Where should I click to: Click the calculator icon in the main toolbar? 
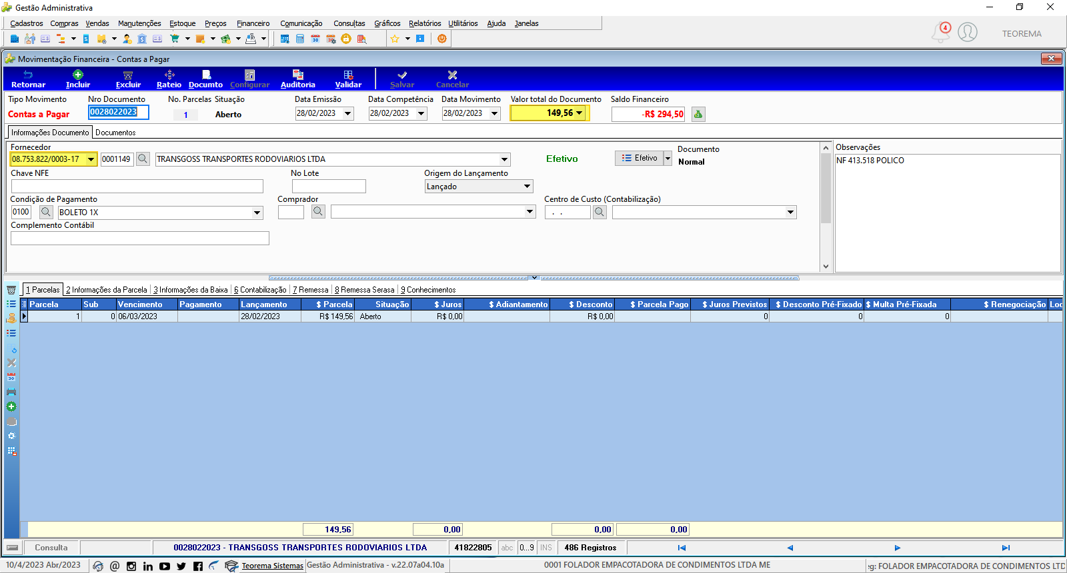click(300, 39)
